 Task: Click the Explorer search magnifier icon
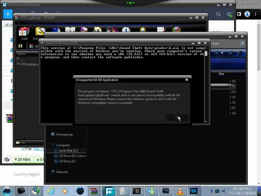click(x=242, y=43)
